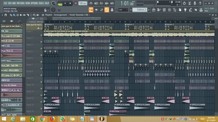Select the playlist delete tool
This screenshot has width=218, height=122.
(x=17, y=15)
